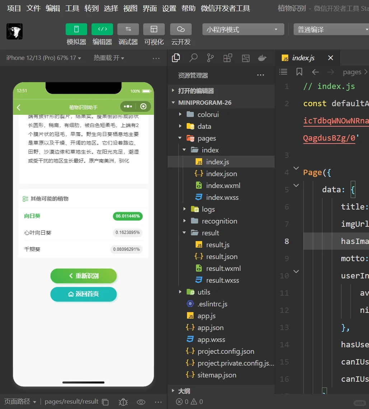369x409 pixels.
Task: Open the 项目 menu
Action: coord(14,8)
